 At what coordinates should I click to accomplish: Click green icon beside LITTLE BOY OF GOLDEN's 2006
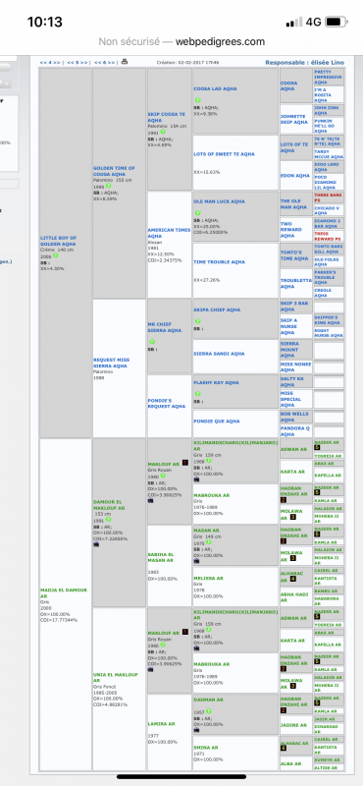56,255
